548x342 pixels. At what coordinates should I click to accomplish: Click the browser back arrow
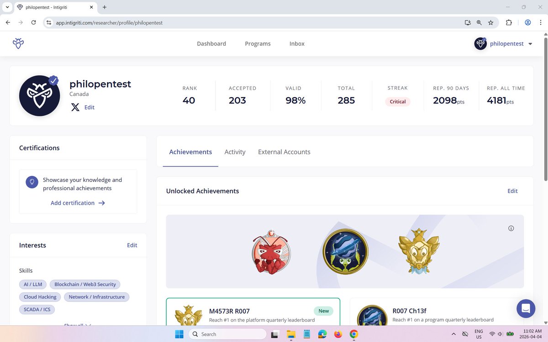pyautogui.click(x=8, y=22)
